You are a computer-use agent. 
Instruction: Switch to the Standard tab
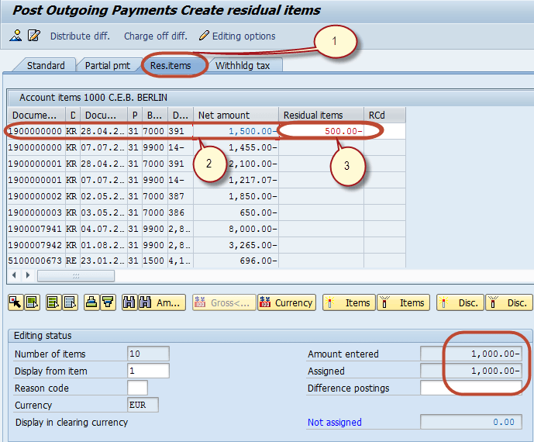46,65
